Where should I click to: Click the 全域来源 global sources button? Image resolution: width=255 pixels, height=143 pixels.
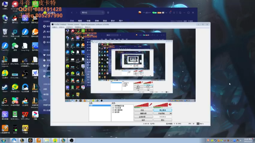coord(143,117)
